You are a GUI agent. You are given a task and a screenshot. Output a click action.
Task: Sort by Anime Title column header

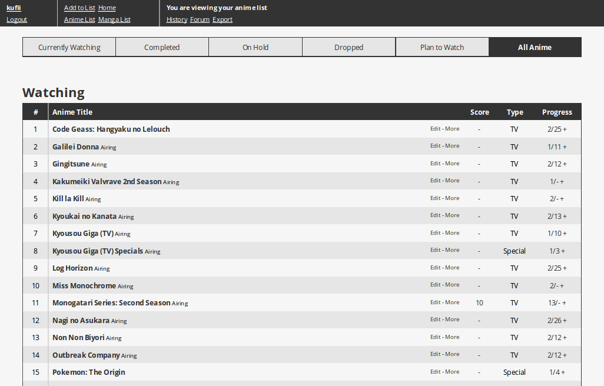tap(72, 112)
